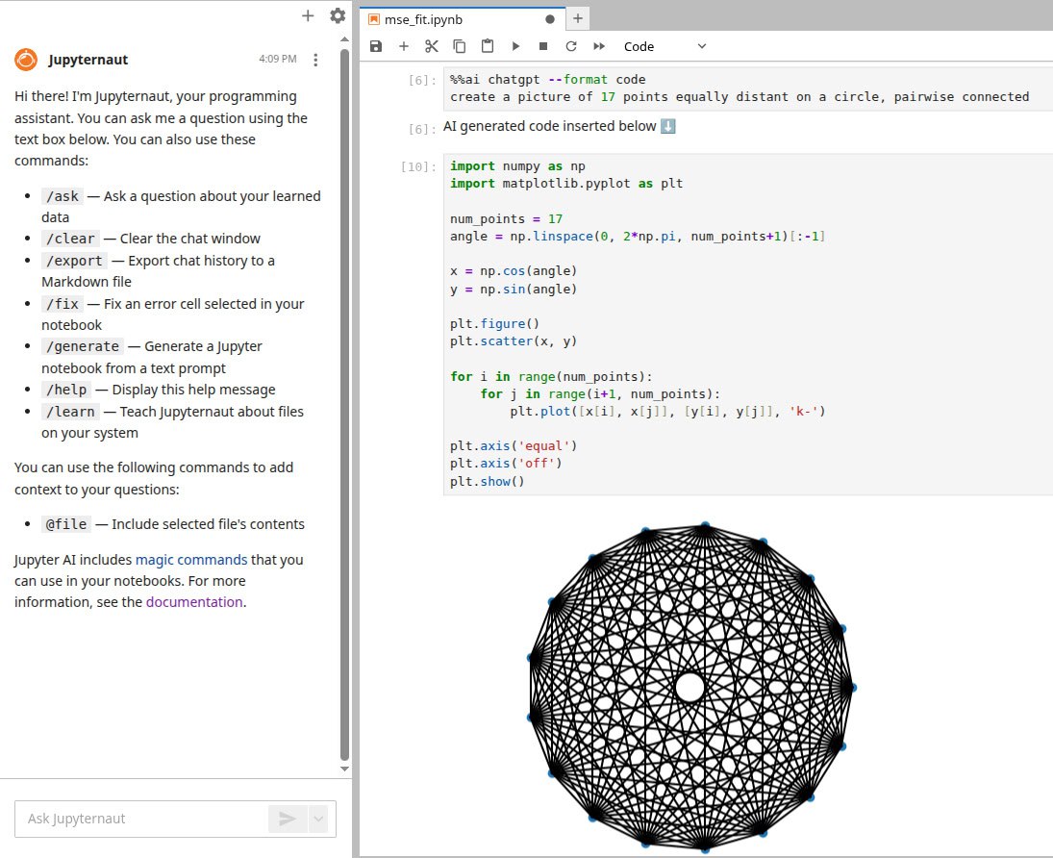Image resolution: width=1053 pixels, height=858 pixels.
Task: Send the message to Jupyternaut
Action: [287, 819]
